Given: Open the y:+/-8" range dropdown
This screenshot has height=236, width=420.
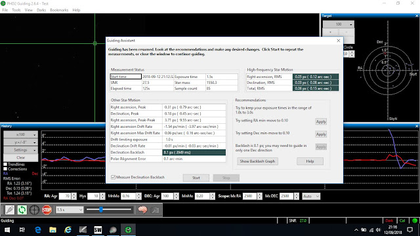Looking at the screenshot, I should click(x=20, y=142).
